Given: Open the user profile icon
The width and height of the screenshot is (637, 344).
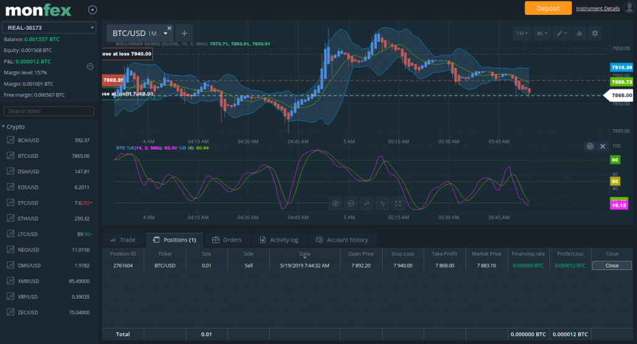Looking at the screenshot, I should [x=630, y=7].
